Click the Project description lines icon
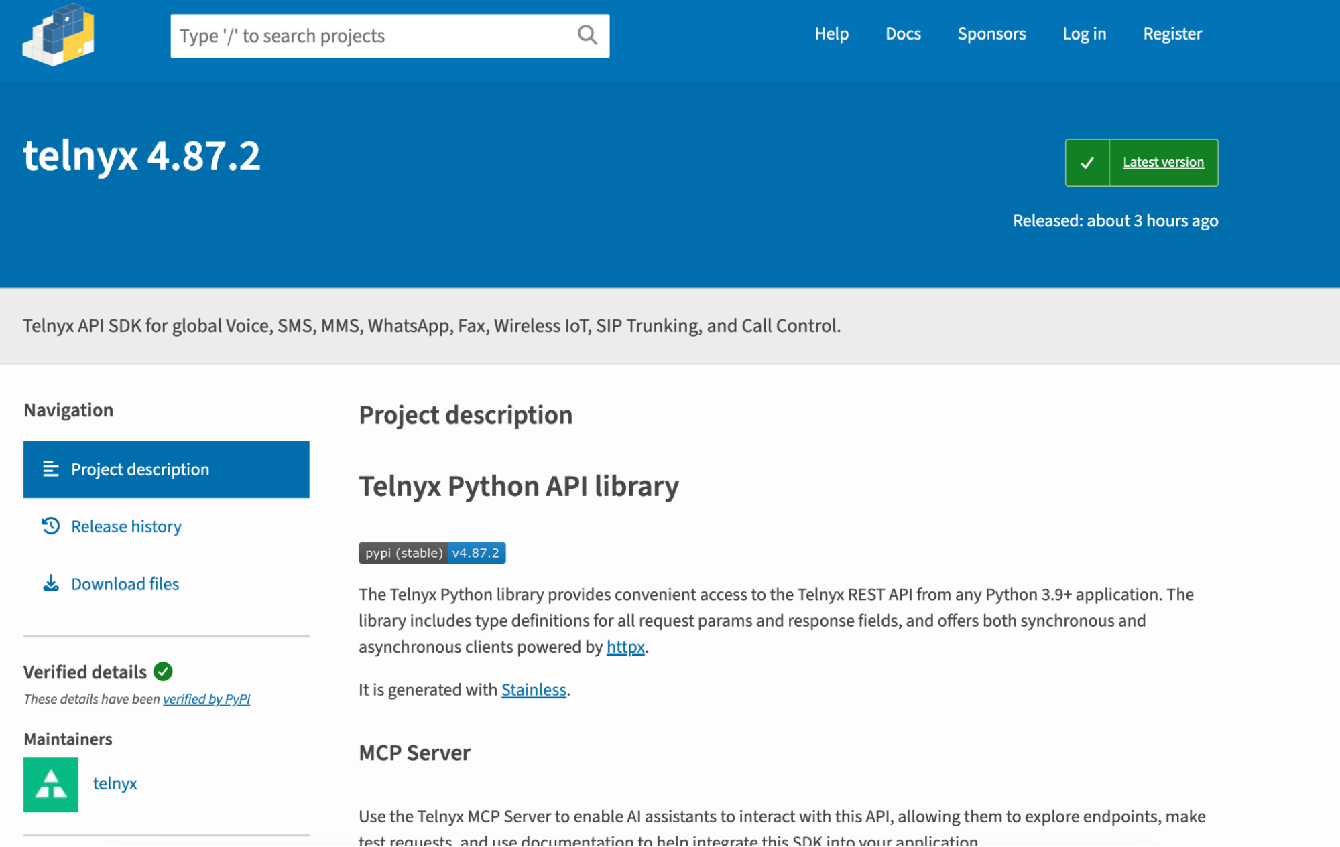 pos(51,469)
